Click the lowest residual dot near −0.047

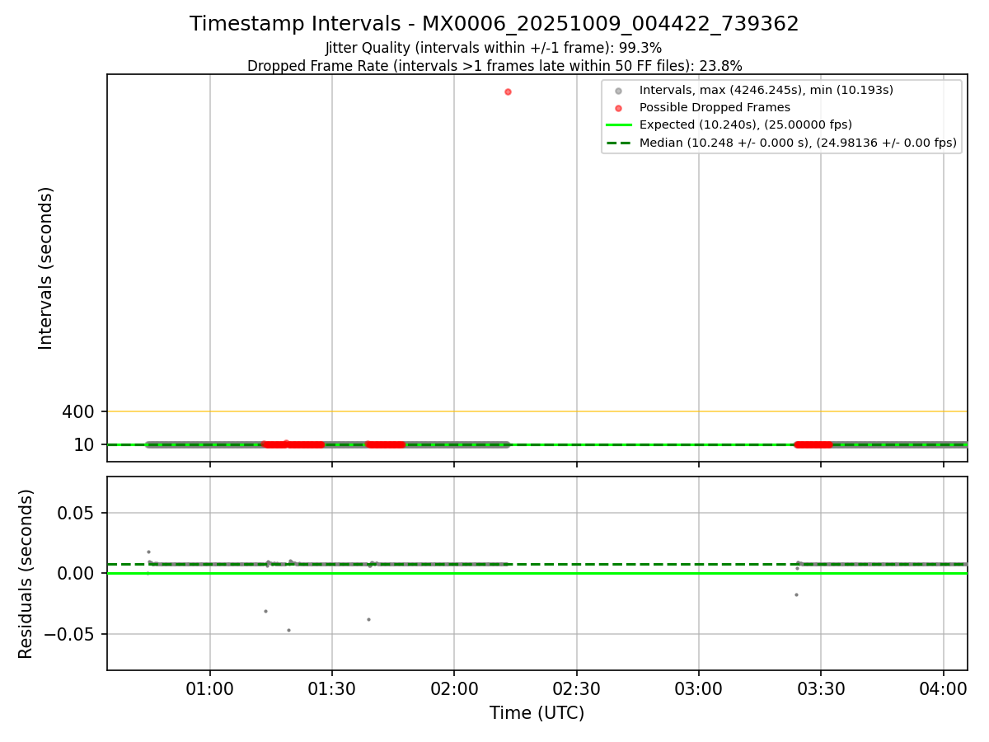click(288, 630)
